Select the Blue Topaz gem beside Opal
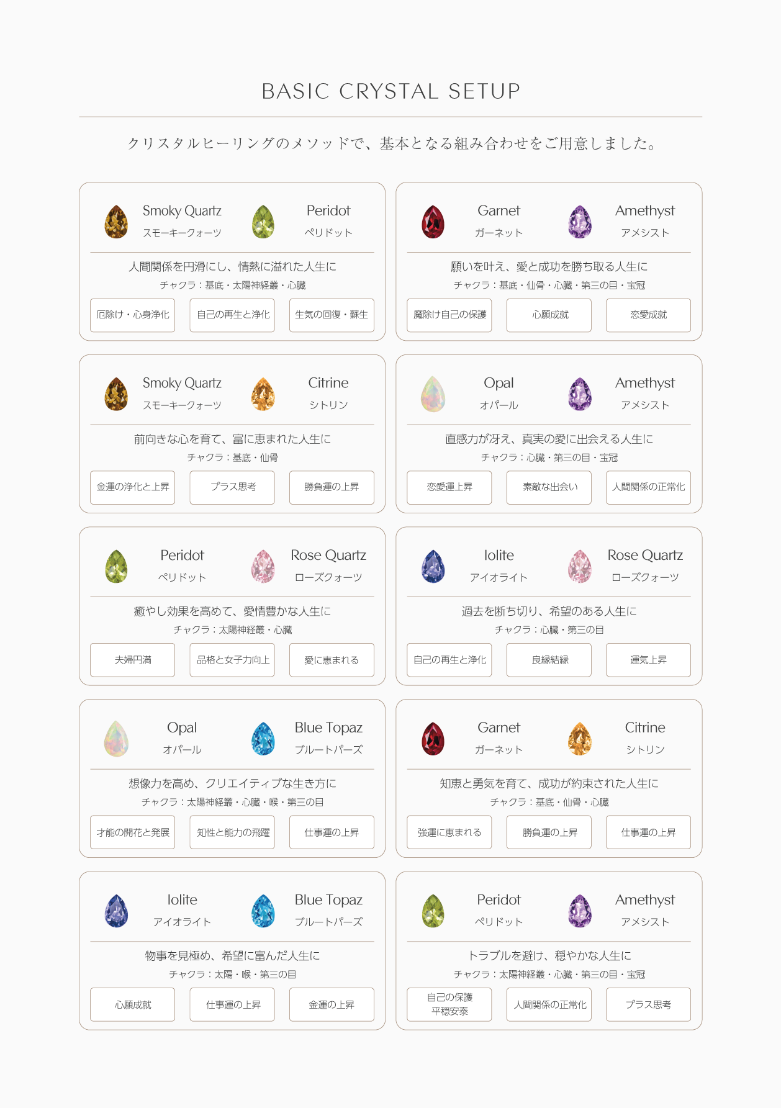781x1108 pixels. [x=263, y=739]
